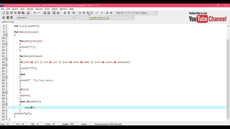
Task: Collapse the code fold at line 9
Action: point(6,35)
